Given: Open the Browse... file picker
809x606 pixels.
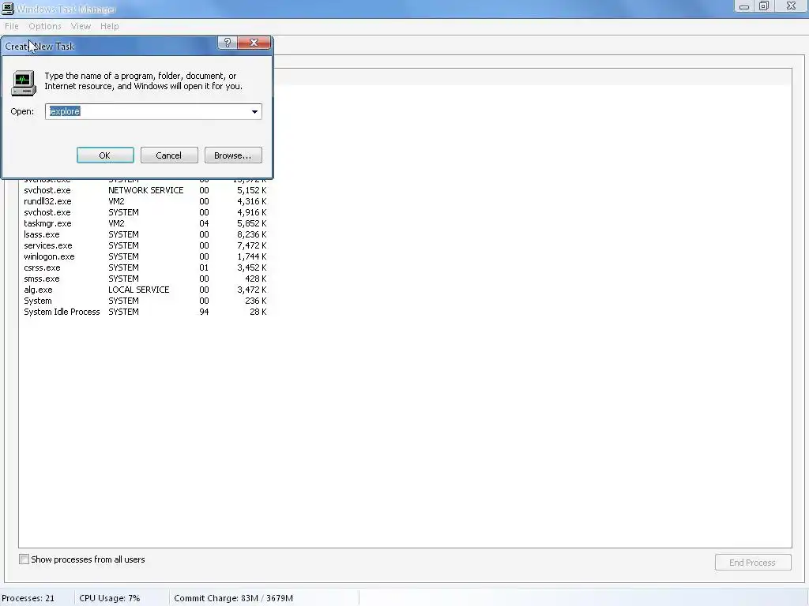Looking at the screenshot, I should tap(233, 155).
